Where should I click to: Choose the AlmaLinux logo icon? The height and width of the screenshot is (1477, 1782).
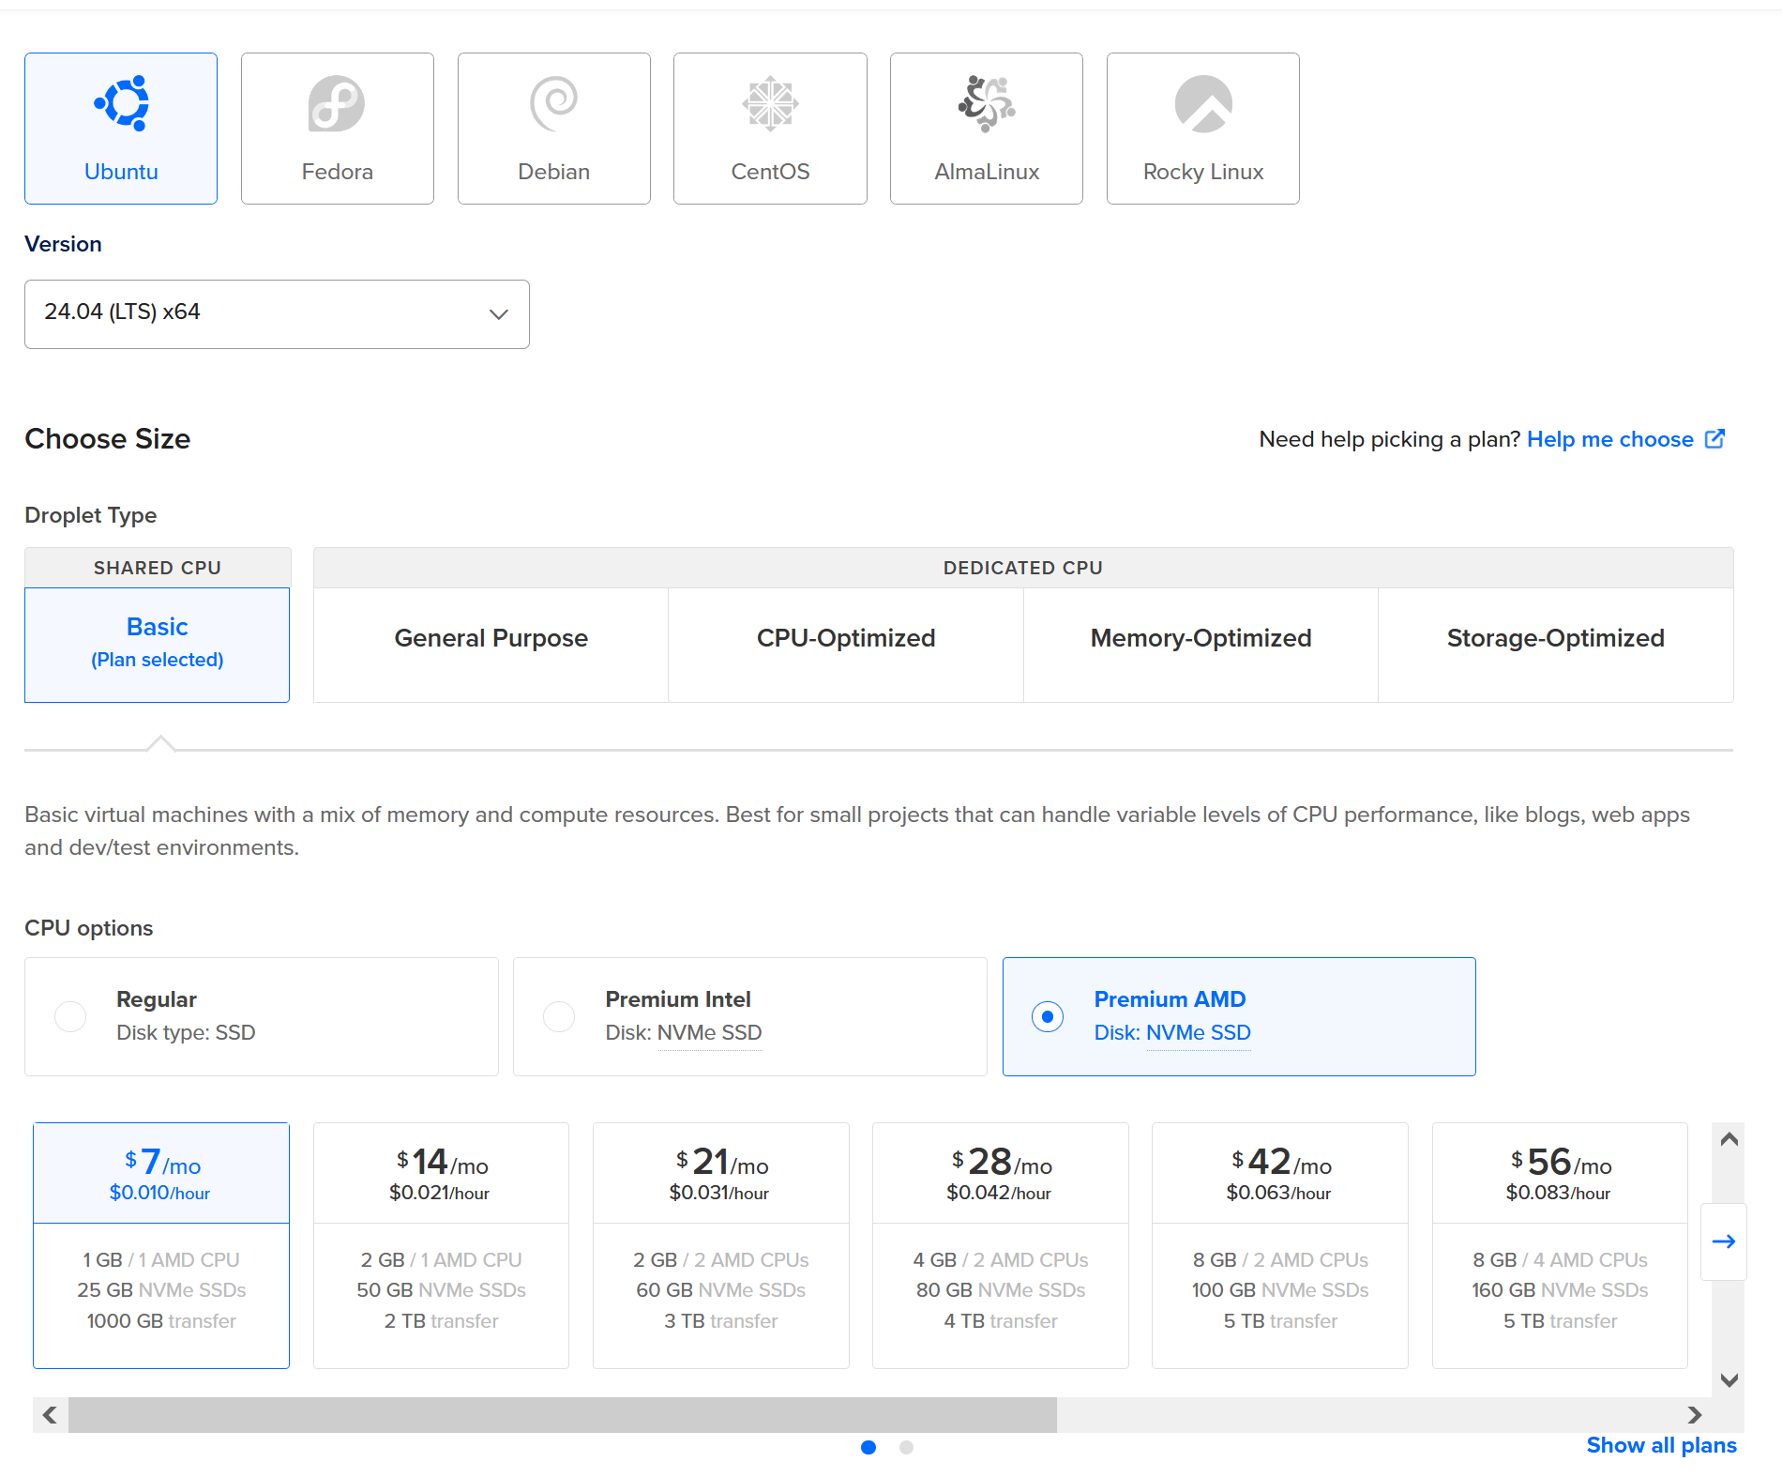(x=987, y=103)
